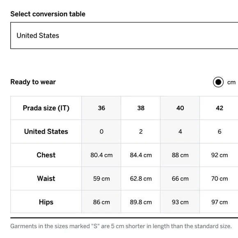Image resolution: width=238 pixels, height=238 pixels.
Task: Click the cm label next to radio
Action: pyautogui.click(x=231, y=82)
